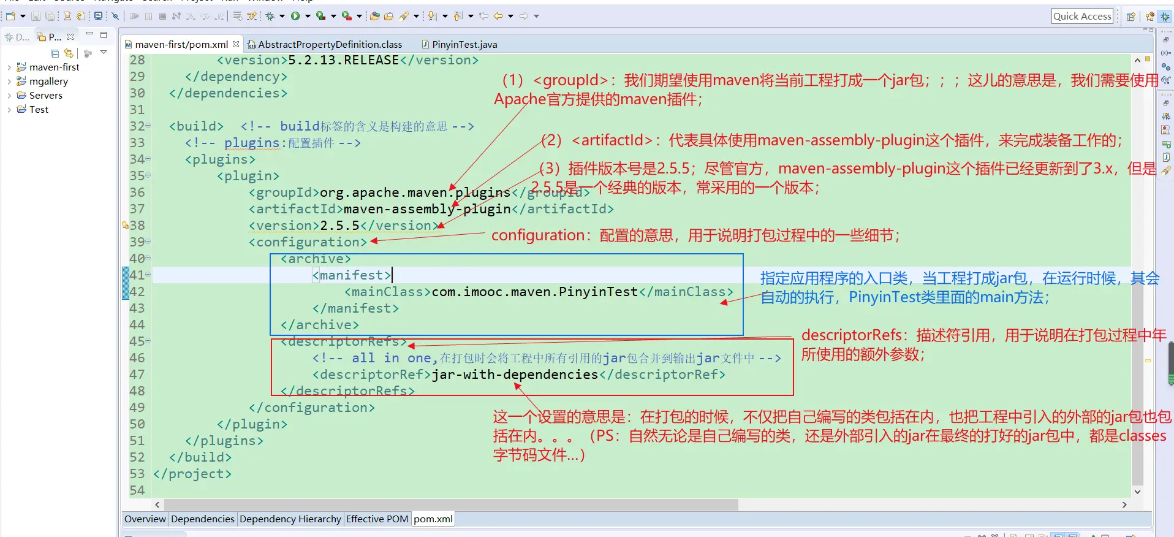Click the Quick Access search field
Image resolution: width=1174 pixels, height=537 pixels.
1082,17
